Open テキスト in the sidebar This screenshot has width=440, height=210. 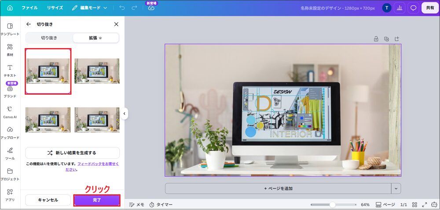click(10, 71)
